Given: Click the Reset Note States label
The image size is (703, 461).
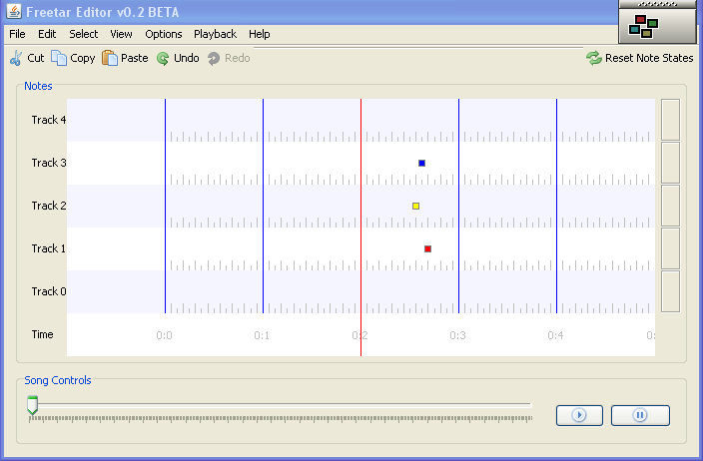Looking at the screenshot, I should point(649,58).
